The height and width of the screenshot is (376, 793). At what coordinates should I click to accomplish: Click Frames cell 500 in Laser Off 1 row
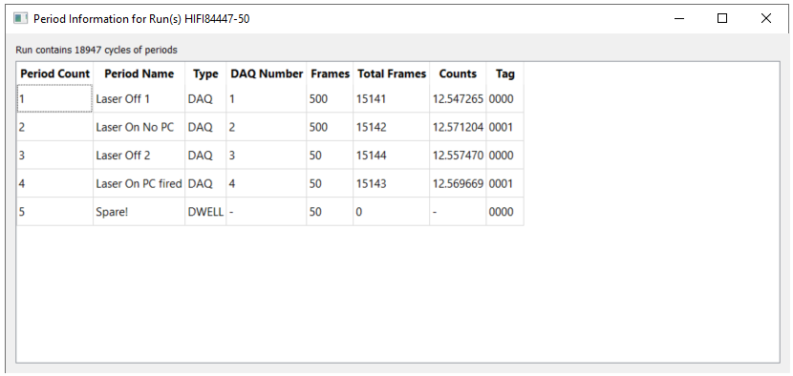(x=330, y=98)
